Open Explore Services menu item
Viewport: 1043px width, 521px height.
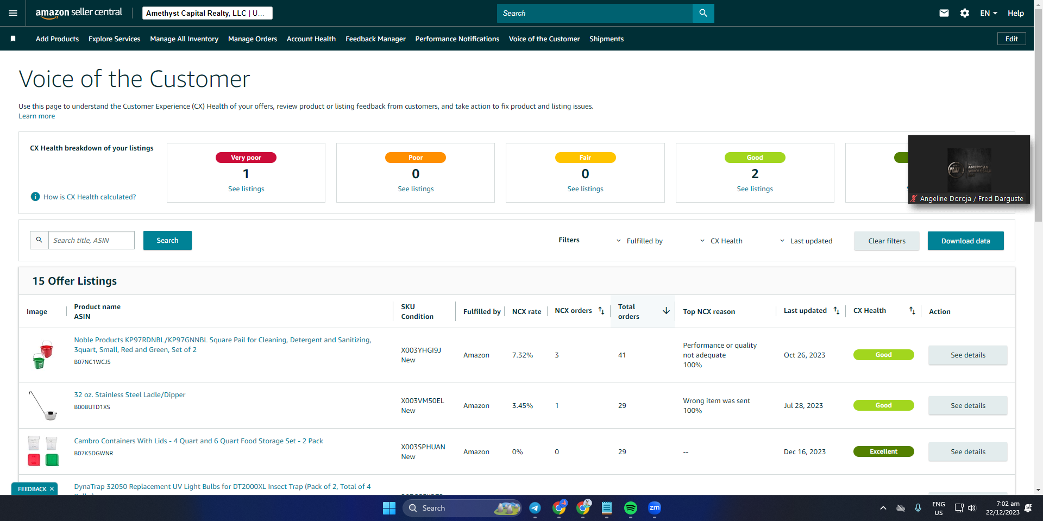(115, 39)
